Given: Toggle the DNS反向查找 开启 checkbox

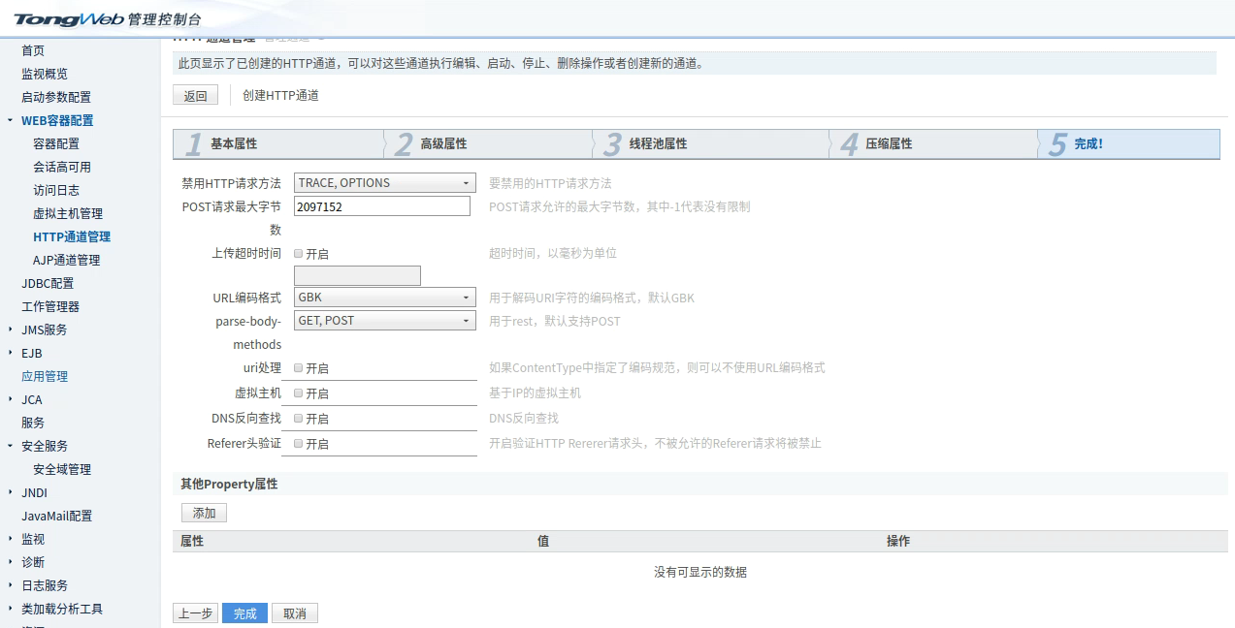Looking at the screenshot, I should coord(300,419).
